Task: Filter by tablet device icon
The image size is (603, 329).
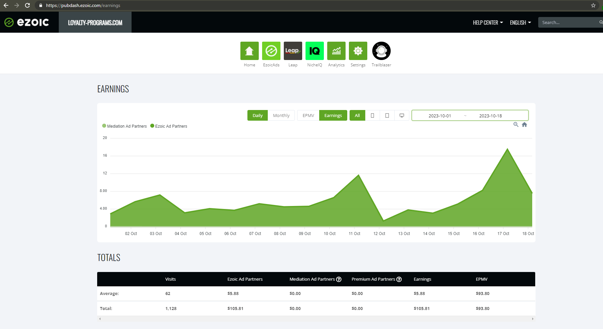Action: pos(387,115)
